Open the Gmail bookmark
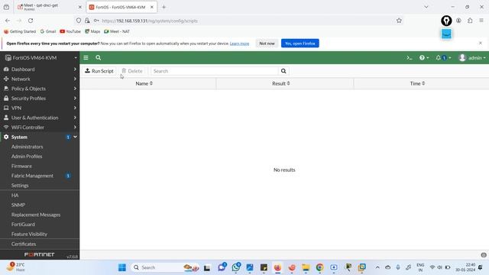Screen dimensions: 489x275 48,31
